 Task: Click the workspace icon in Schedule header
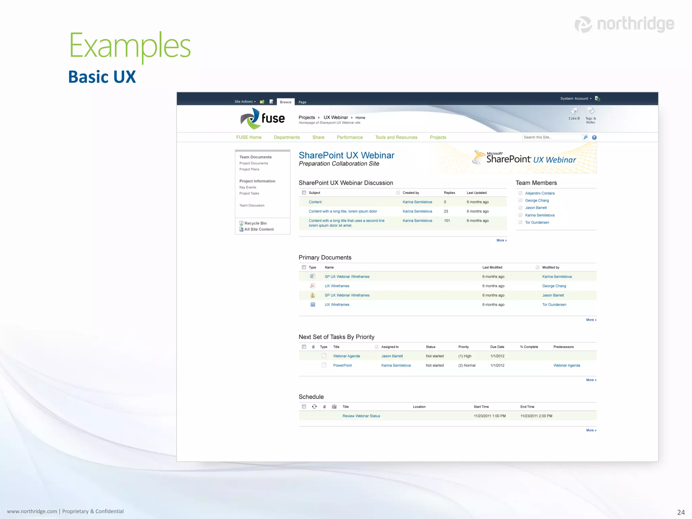334,406
